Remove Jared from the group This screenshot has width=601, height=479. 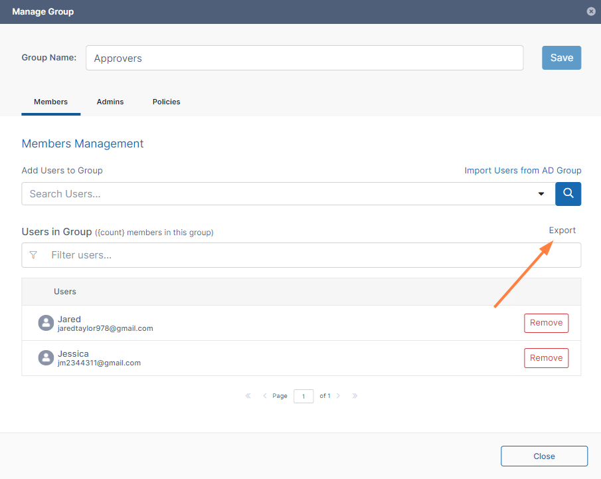click(546, 323)
